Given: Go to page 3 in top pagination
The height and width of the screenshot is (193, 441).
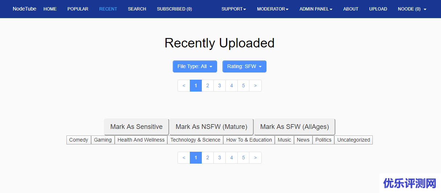Looking at the screenshot, I should (x=220, y=86).
